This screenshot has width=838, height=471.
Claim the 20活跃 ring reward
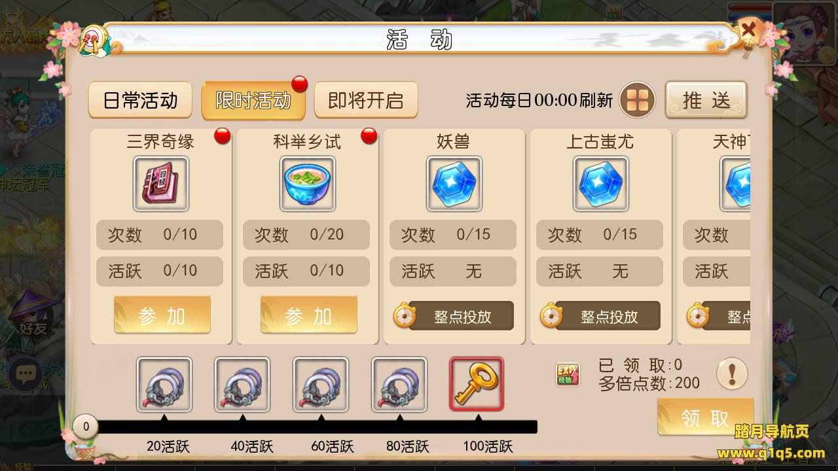click(x=164, y=385)
